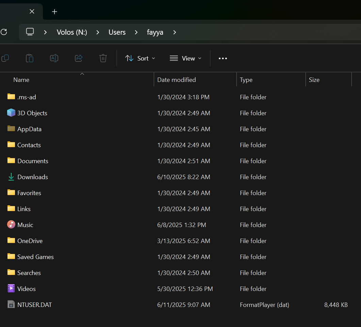
Task: Copy the selected item using the toolbar icon
Action: [5, 58]
